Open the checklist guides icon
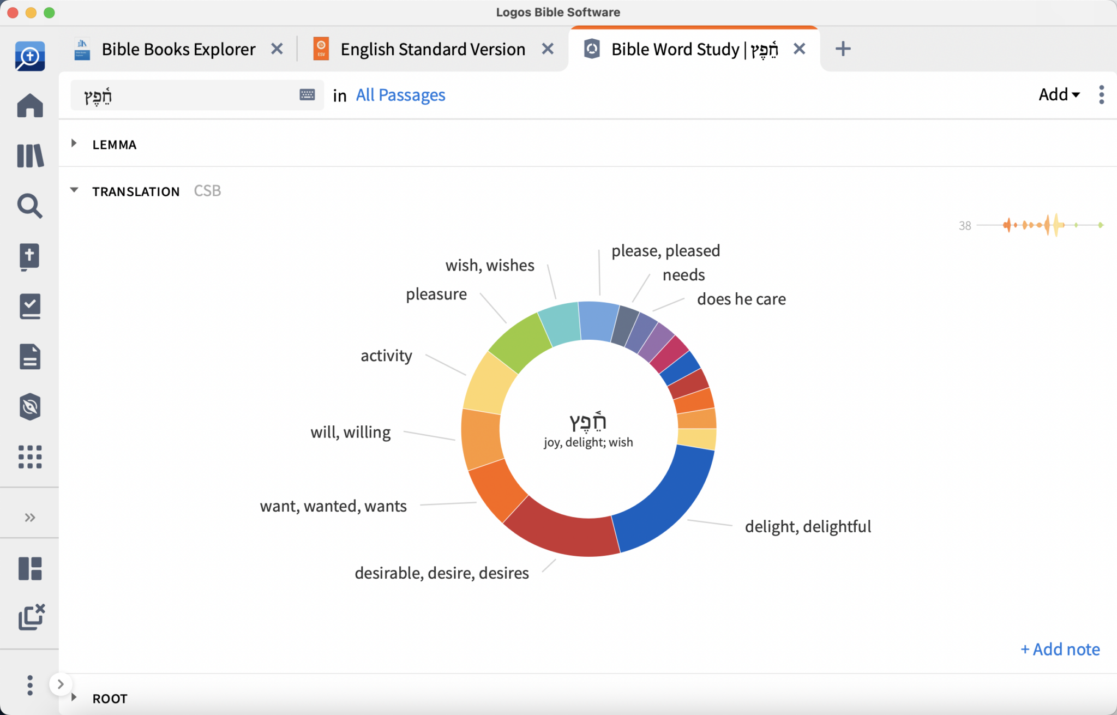The width and height of the screenshot is (1117, 715). point(30,307)
